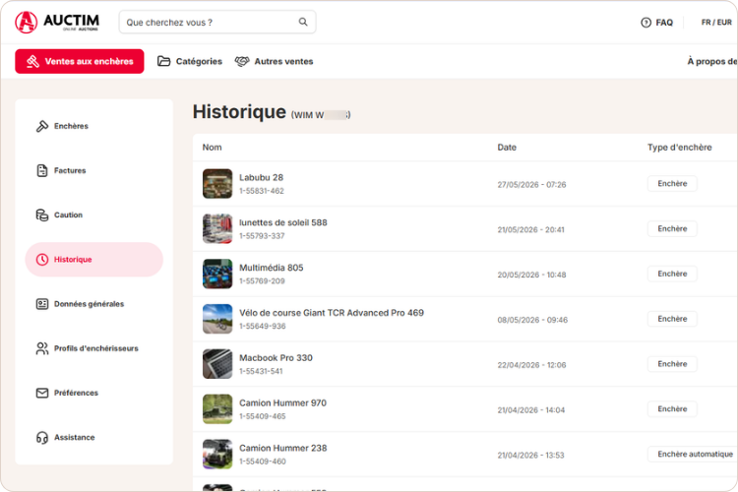Open Ventes aux enchères
The image size is (738, 492).
pos(80,61)
